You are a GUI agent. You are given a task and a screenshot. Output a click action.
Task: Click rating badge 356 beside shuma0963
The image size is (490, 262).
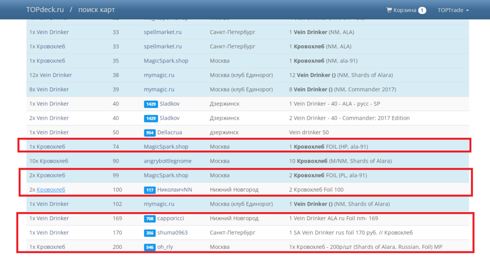pos(149,233)
